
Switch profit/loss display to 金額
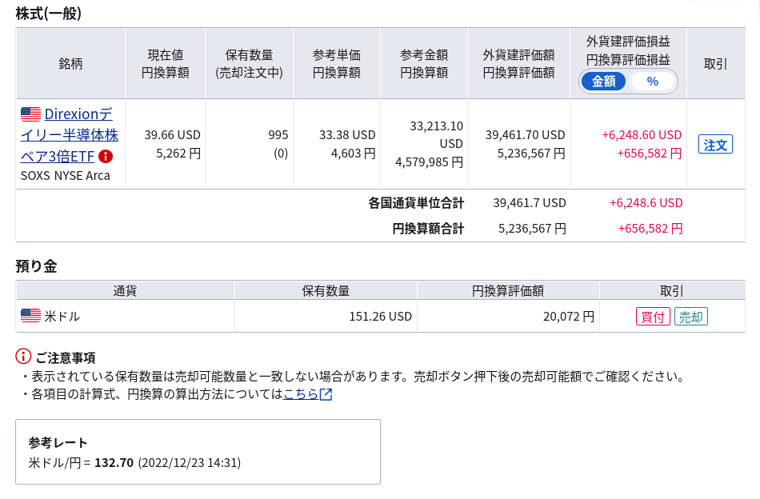tap(603, 82)
